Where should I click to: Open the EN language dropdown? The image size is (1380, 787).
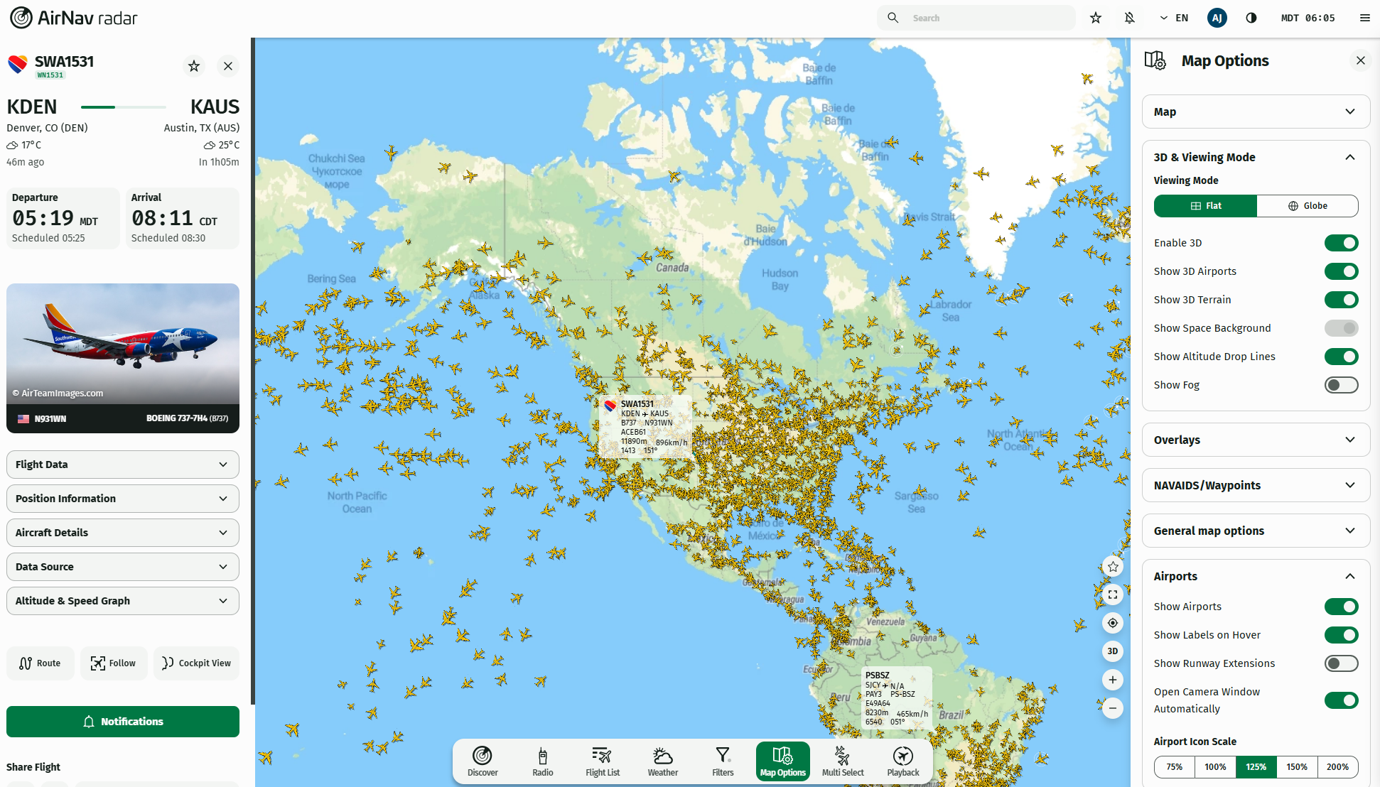pos(1174,18)
